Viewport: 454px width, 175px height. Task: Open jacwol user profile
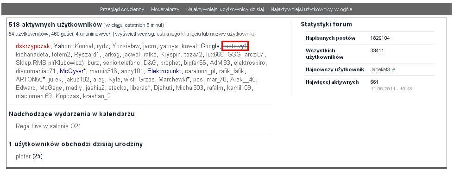[x=132, y=54]
